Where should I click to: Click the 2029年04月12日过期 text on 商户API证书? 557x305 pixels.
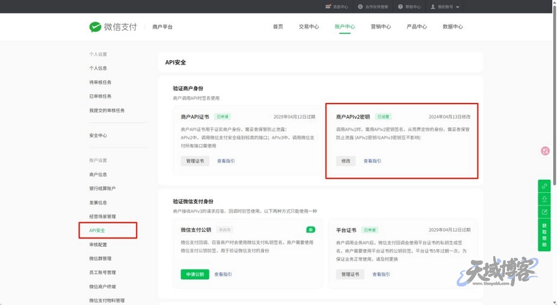pos(294,117)
